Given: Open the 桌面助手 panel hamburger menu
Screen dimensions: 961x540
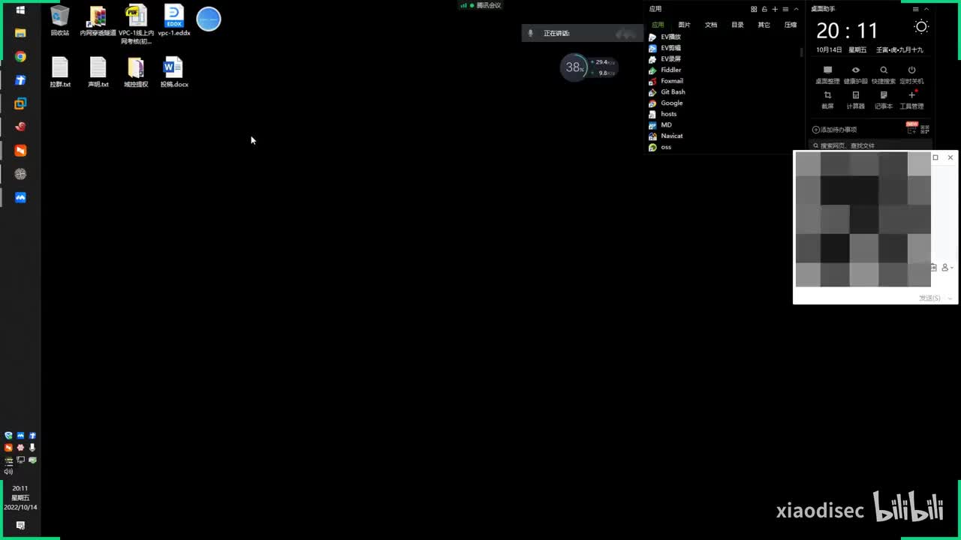Looking at the screenshot, I should (x=916, y=9).
